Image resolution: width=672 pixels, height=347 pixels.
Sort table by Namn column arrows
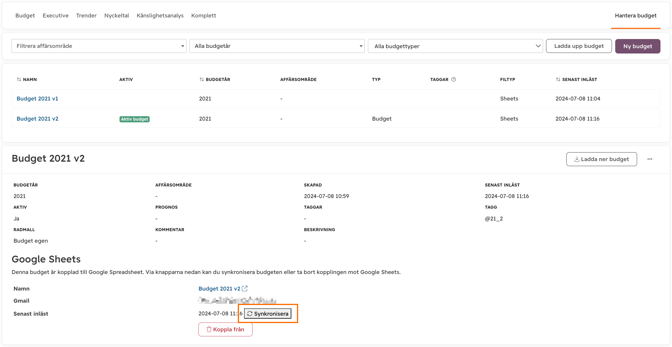tap(19, 79)
